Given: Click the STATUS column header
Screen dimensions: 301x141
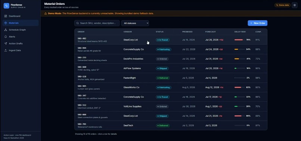Looking at the screenshot, I should coord(160,32).
